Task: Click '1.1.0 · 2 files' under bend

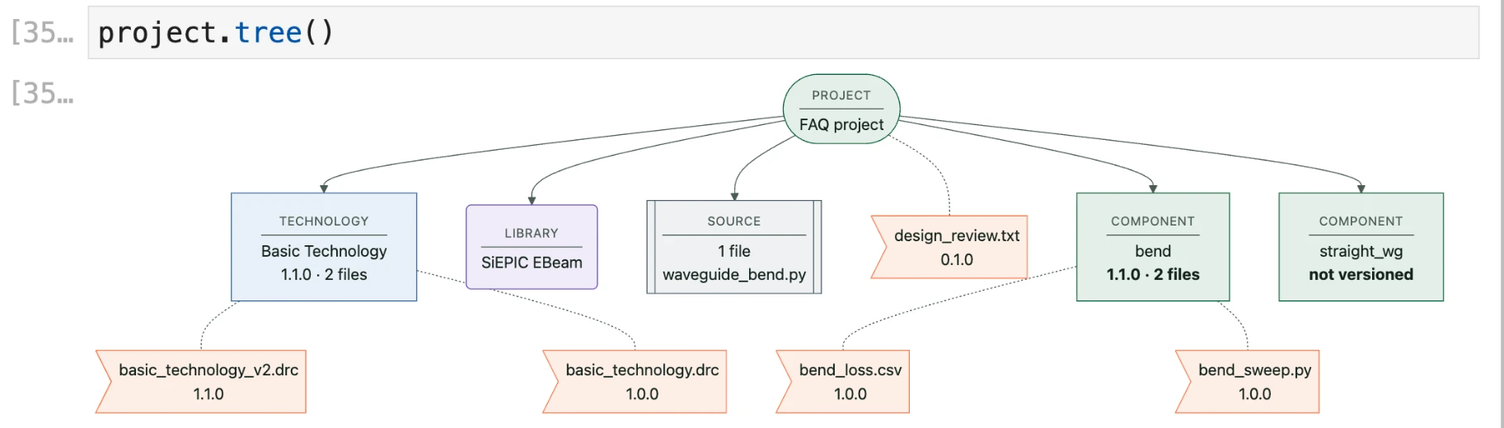Action: tap(1153, 275)
